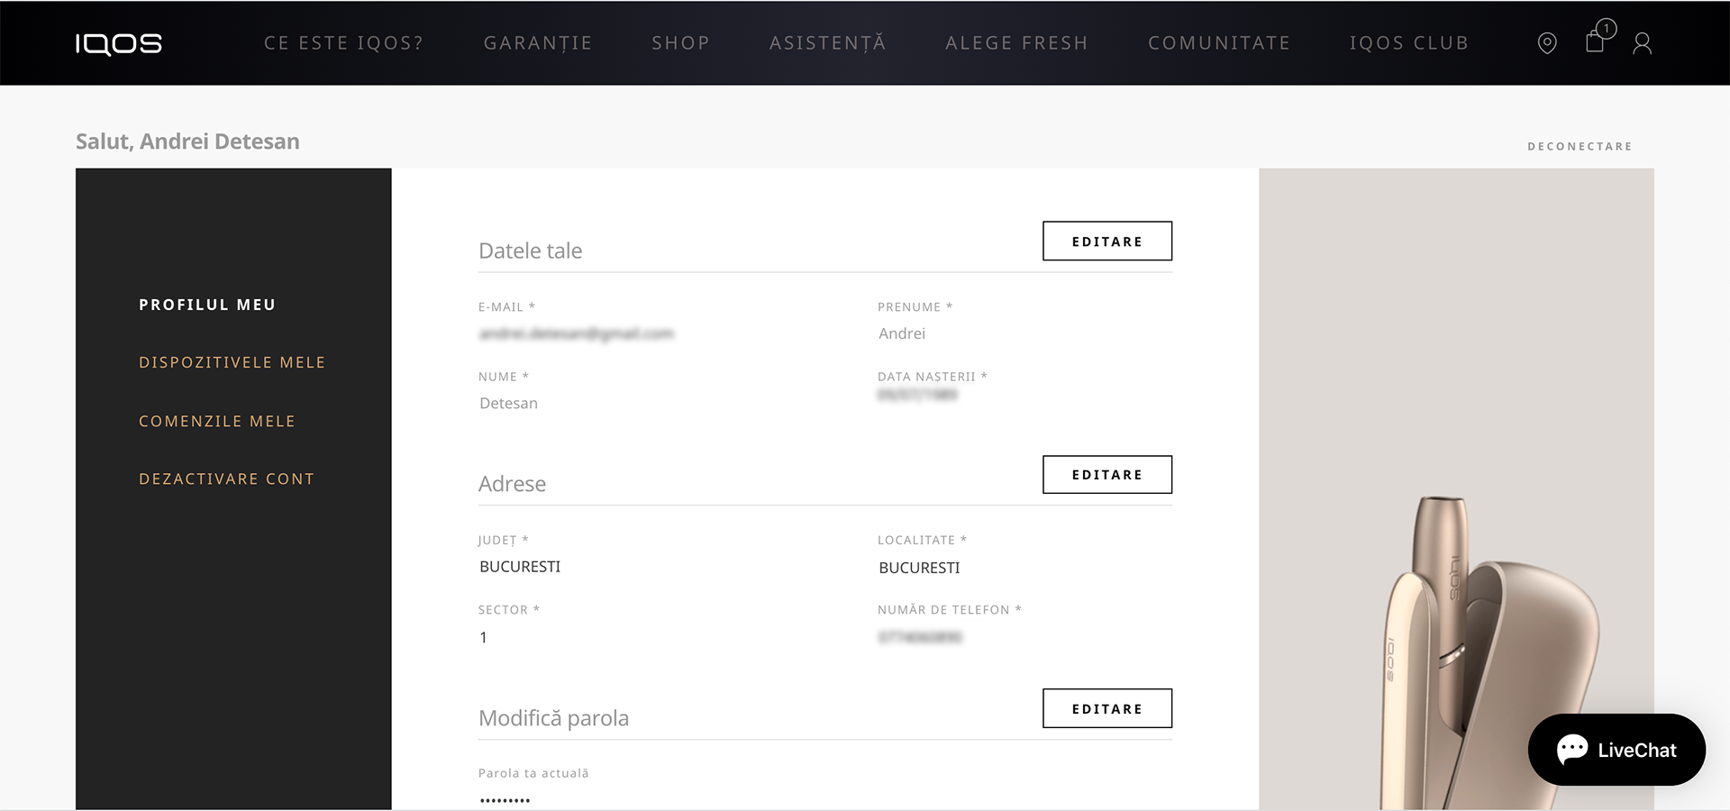Click the Județ value BUCURESTI
Screen dimensions: 1730x811
tap(520, 567)
